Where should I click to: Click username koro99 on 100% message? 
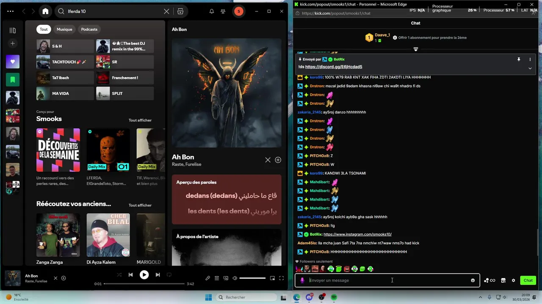[x=316, y=77]
